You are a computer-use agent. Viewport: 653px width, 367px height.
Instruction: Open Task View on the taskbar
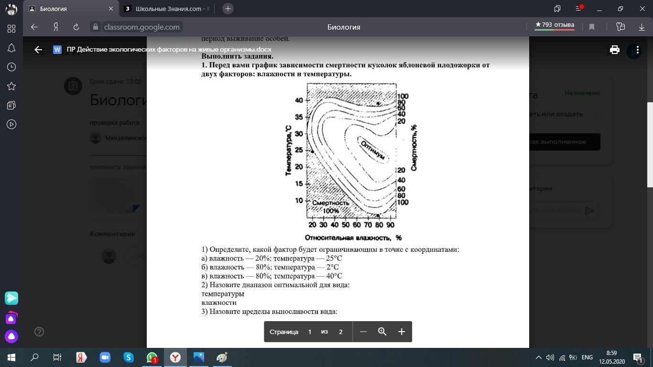57,357
